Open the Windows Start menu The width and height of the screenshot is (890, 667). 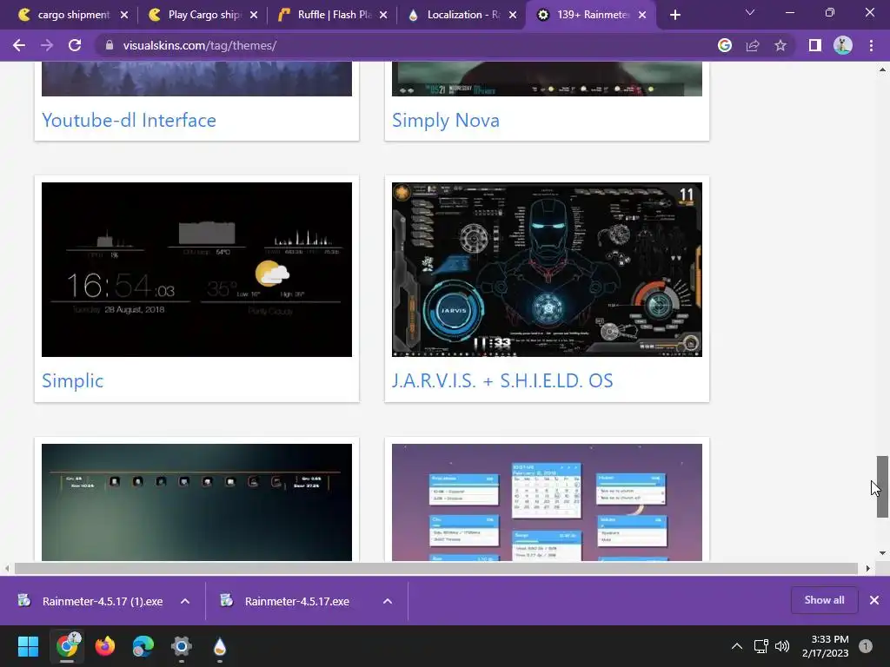coord(28,646)
